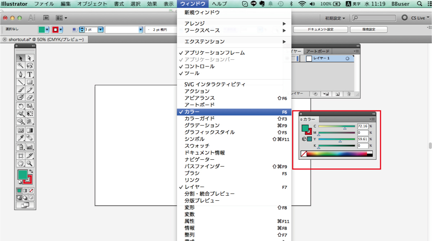Image resolution: width=432 pixels, height=241 pixels.
Task: Select the Free Transform tool
Action: pos(30,114)
